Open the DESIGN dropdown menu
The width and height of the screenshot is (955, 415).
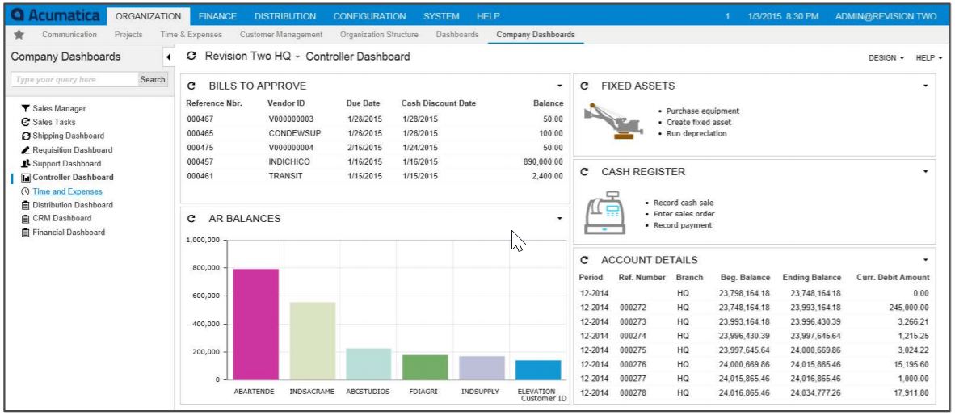pos(886,58)
